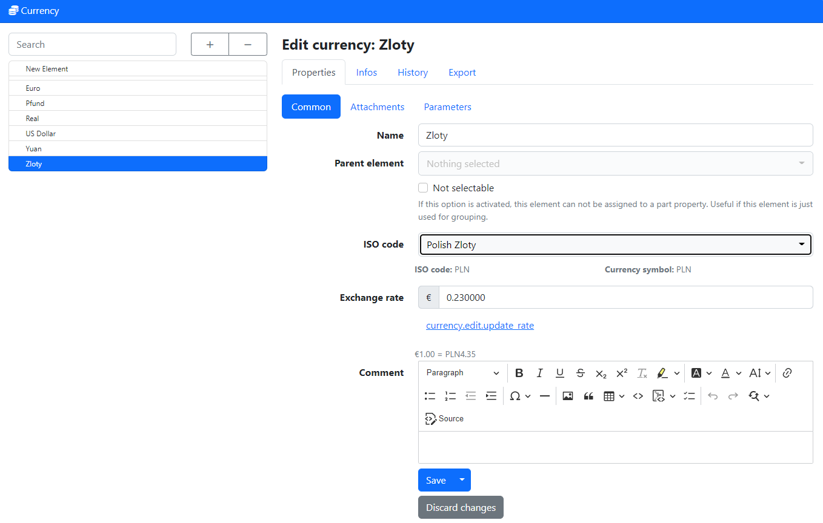Insert a link in the comment
Screen dimensions: 823x523
[x=787, y=373]
